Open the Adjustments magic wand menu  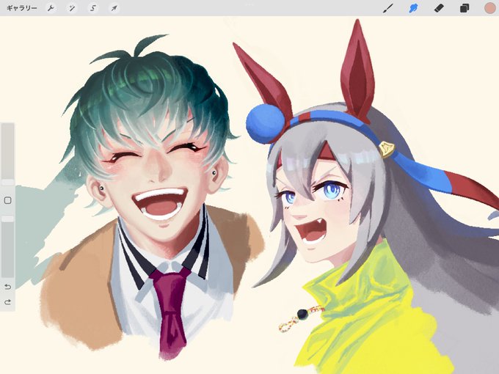coord(72,8)
